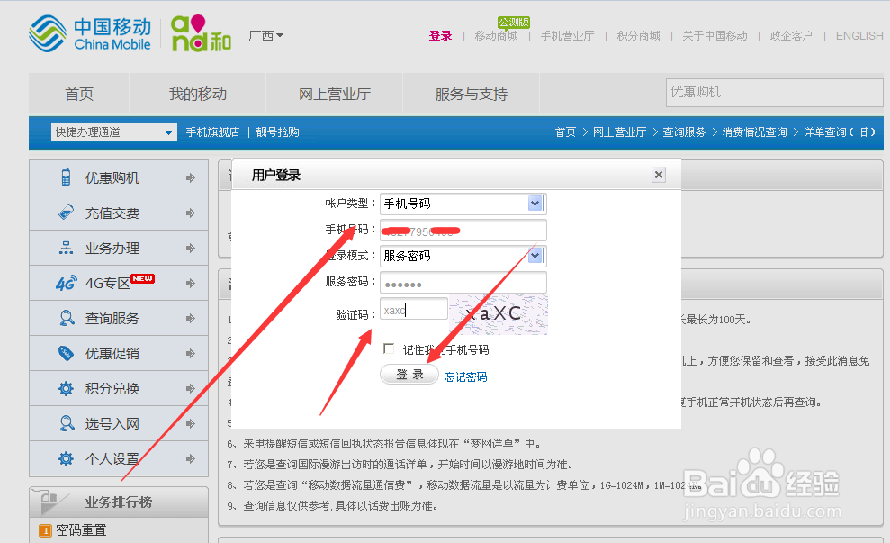This screenshot has width=890, height=543.
Task: Click the gear icon beside 积分兑换
Action: [66, 388]
